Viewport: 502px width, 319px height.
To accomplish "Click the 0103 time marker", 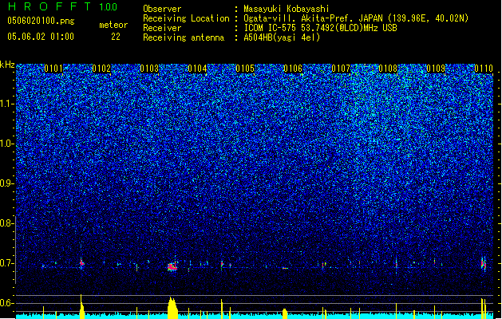I will [x=149, y=69].
